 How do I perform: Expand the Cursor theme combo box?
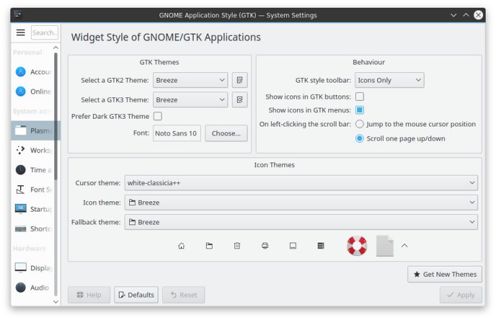pos(301,183)
